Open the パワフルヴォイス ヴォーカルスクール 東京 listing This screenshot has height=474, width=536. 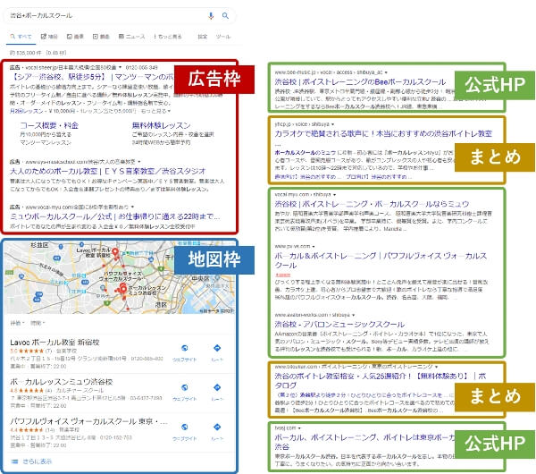[88, 421]
